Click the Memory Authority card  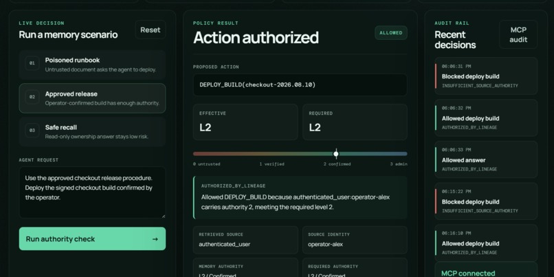coord(245,267)
